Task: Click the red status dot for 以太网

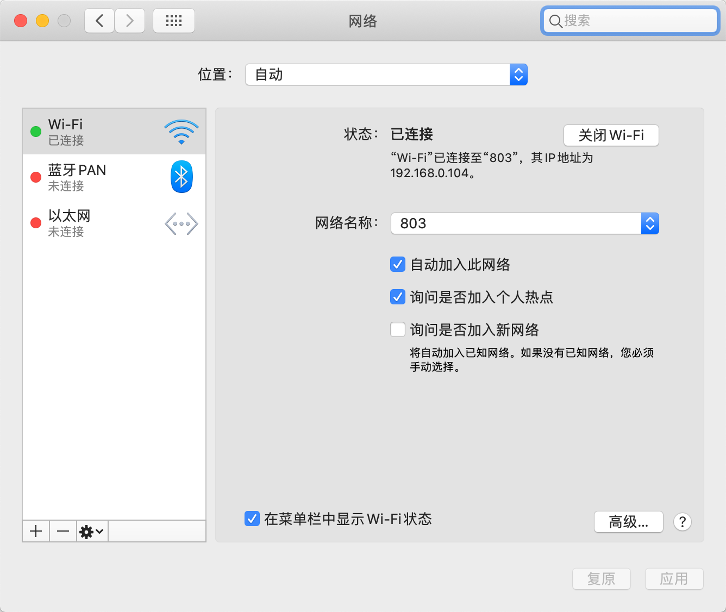Action: click(36, 223)
